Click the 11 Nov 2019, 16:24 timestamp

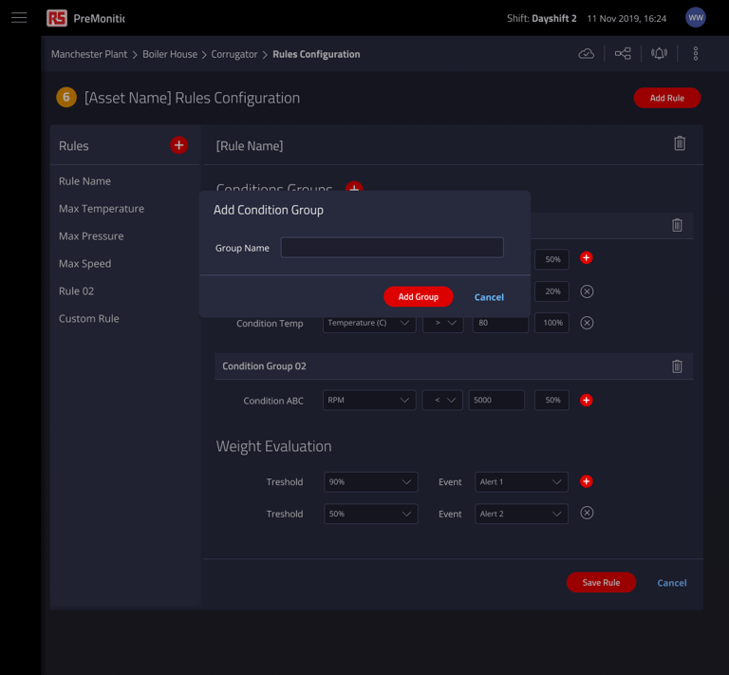626,19
